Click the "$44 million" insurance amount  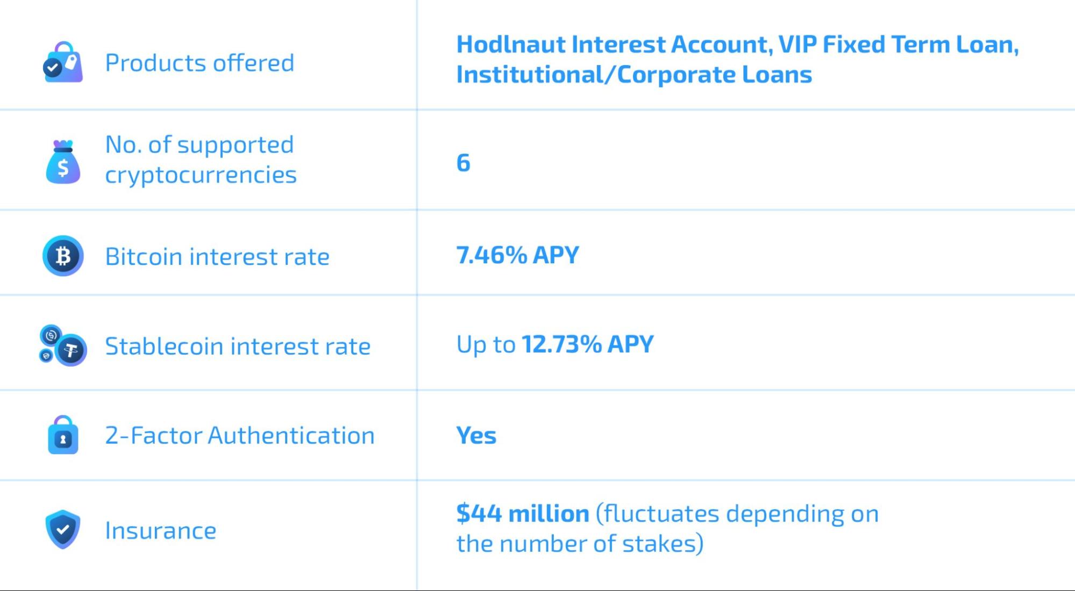coord(522,513)
